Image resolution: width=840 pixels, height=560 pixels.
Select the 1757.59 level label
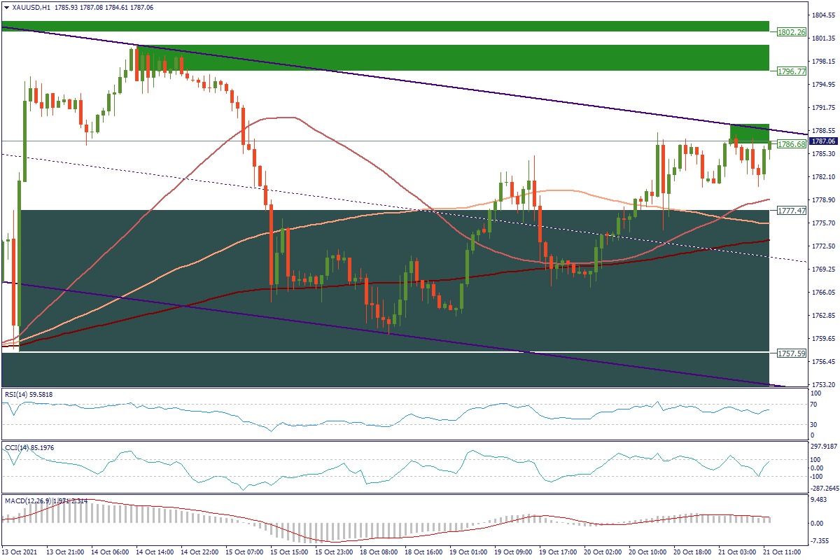coord(792,353)
